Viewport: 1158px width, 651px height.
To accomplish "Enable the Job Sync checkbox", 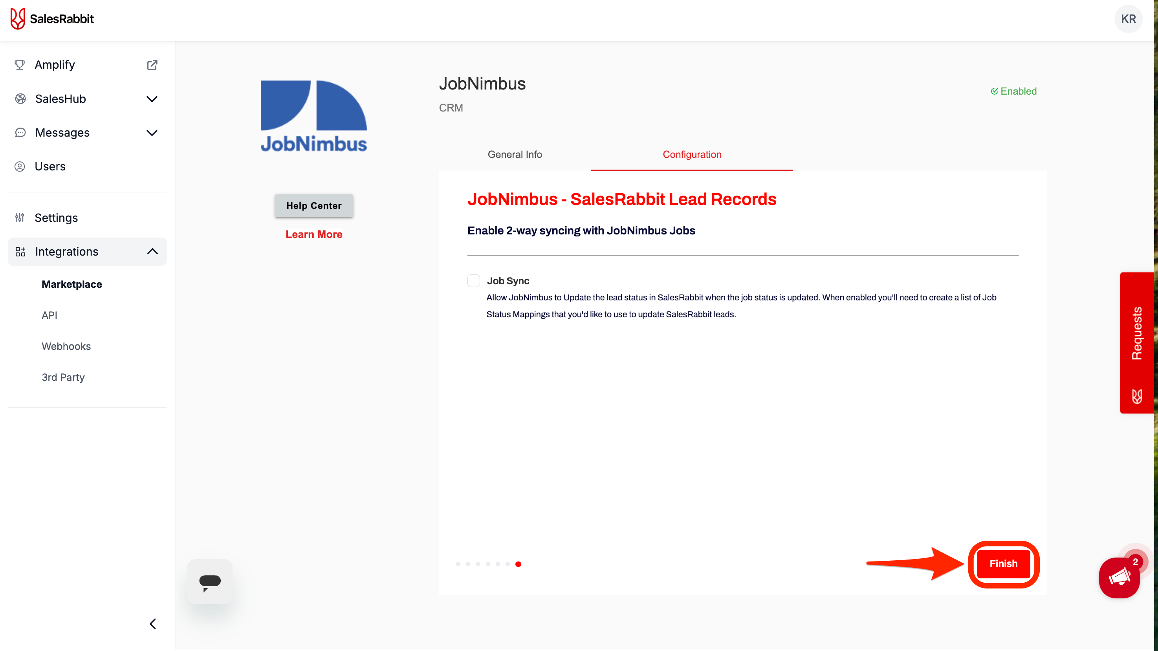I will (x=473, y=281).
